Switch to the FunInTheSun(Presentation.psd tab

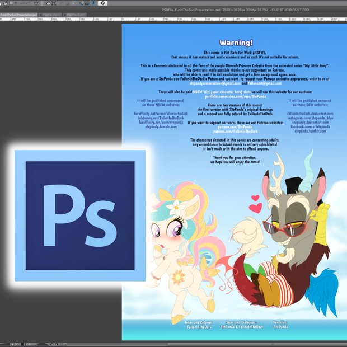[19, 15]
